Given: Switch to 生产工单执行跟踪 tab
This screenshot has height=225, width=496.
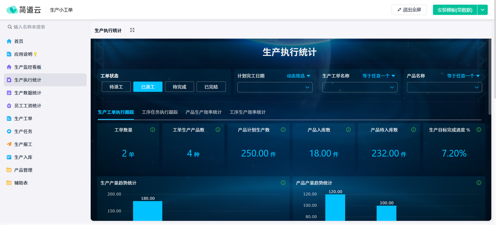Looking at the screenshot, I should (116, 112).
